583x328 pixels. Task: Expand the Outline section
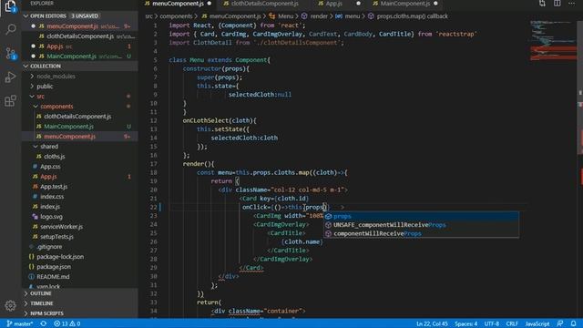pos(80,293)
